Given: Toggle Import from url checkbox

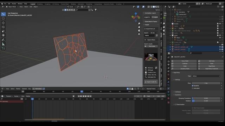Looking at the screenshot, I should point(145,29).
